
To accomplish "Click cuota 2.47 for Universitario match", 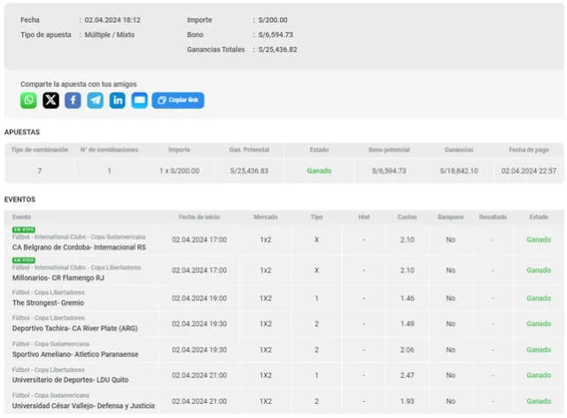I will point(408,375).
